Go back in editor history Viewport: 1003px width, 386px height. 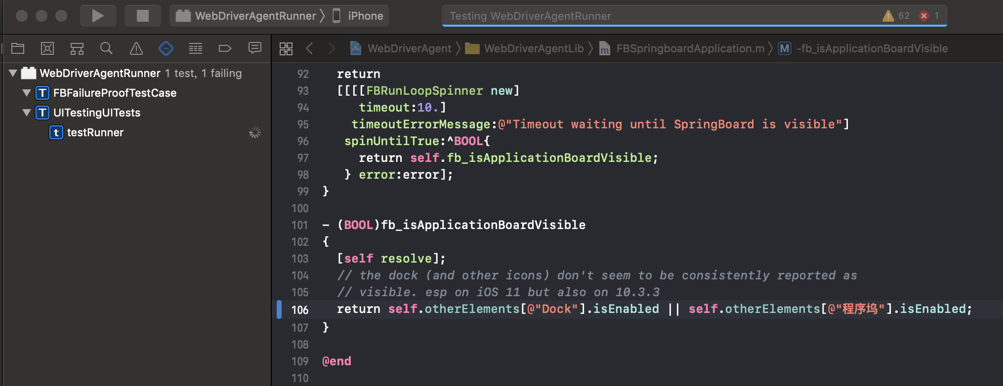310,48
